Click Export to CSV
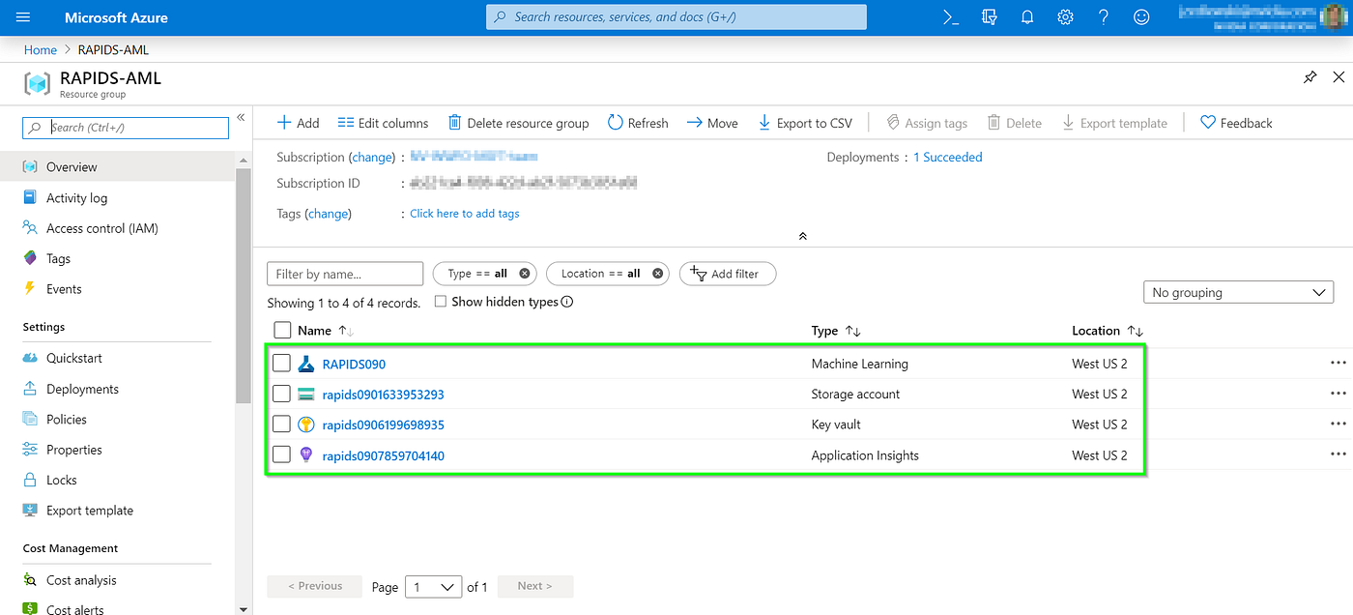This screenshot has height=615, width=1353. point(805,123)
